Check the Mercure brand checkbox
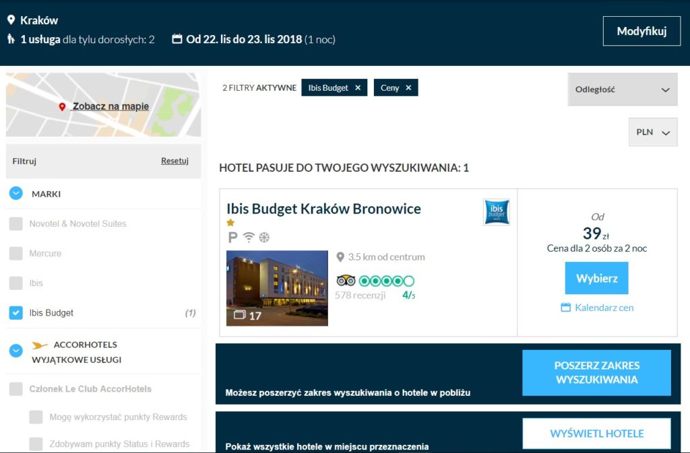690x453 pixels. [16, 254]
